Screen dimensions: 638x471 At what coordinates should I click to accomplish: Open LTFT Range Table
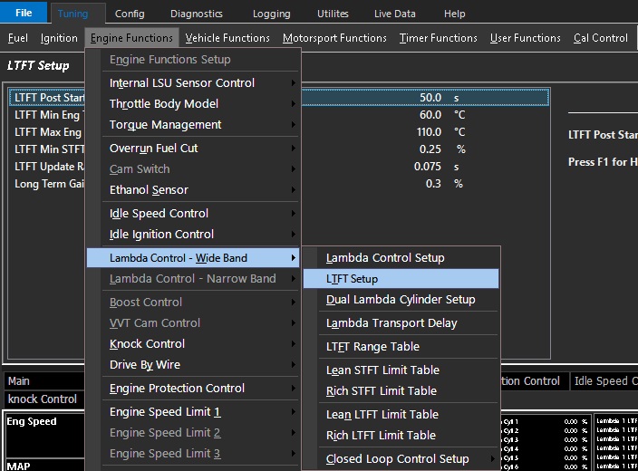click(x=401, y=347)
